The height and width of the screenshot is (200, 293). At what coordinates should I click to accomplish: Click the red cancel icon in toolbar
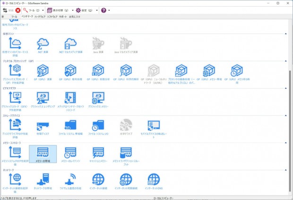point(18,10)
